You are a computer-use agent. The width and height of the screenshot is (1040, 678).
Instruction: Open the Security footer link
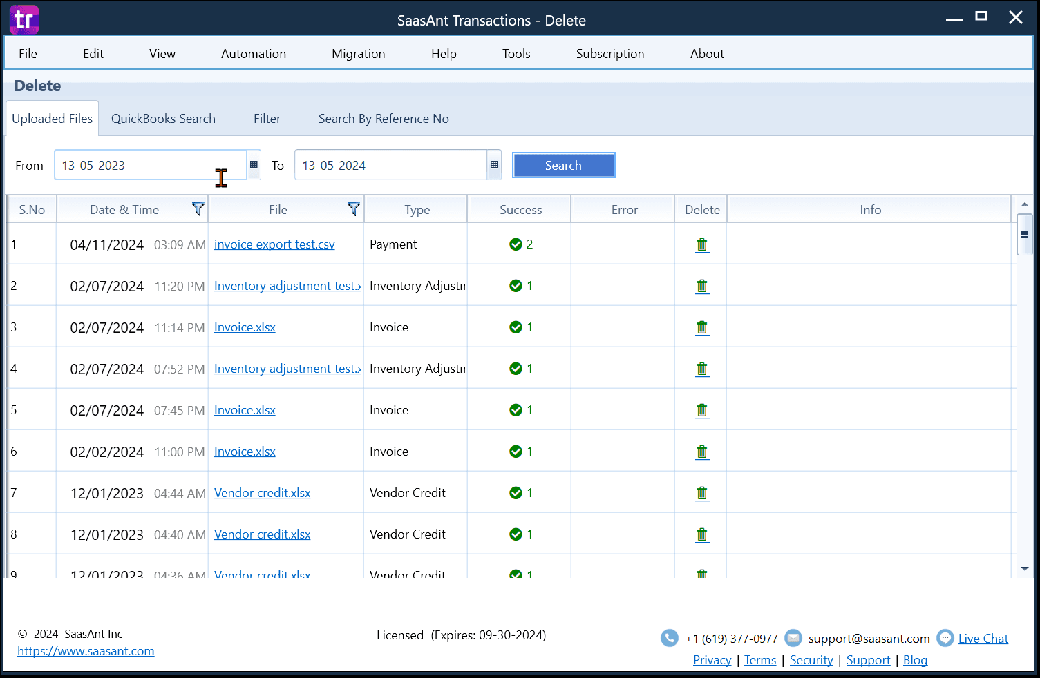811,660
